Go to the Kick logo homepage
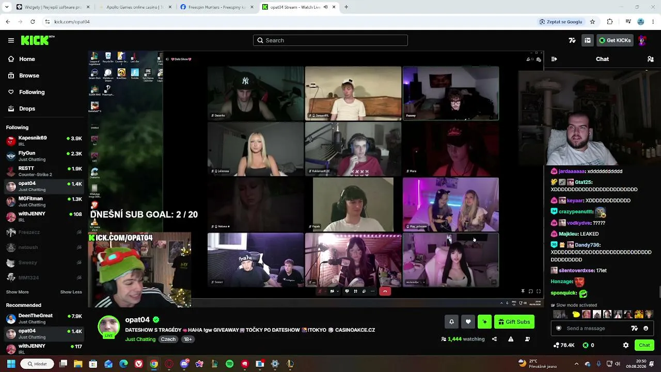 pos(38,40)
